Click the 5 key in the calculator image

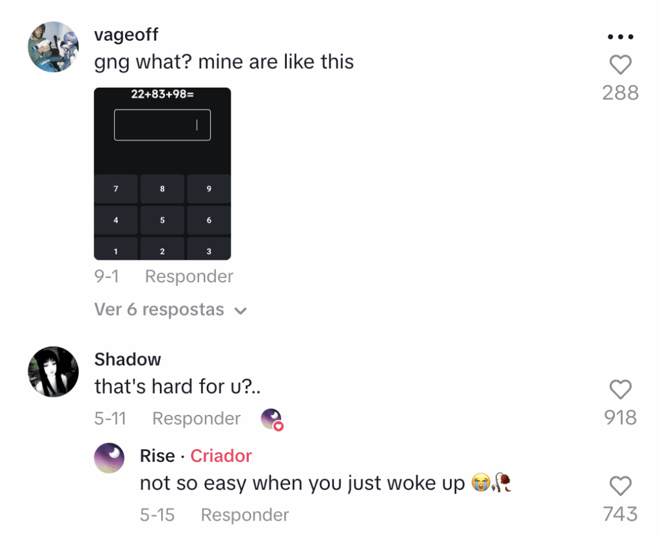coord(162,220)
